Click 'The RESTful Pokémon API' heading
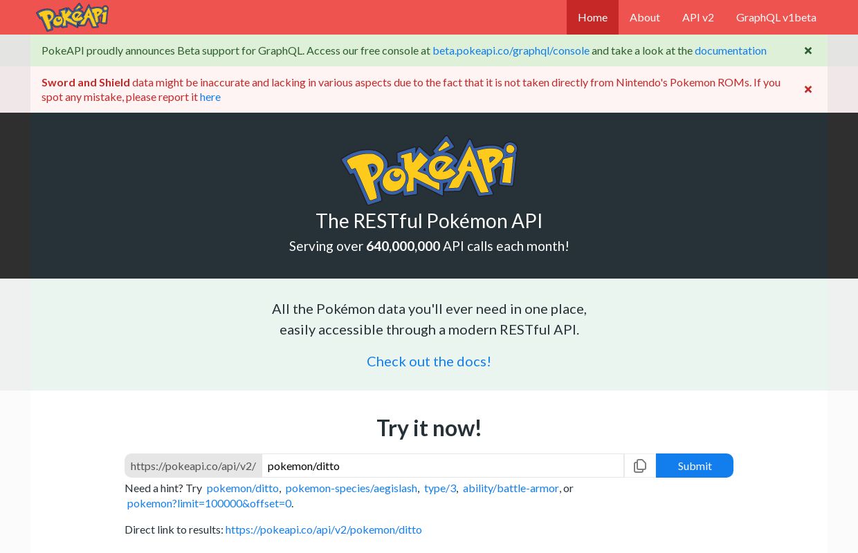 tap(429, 221)
